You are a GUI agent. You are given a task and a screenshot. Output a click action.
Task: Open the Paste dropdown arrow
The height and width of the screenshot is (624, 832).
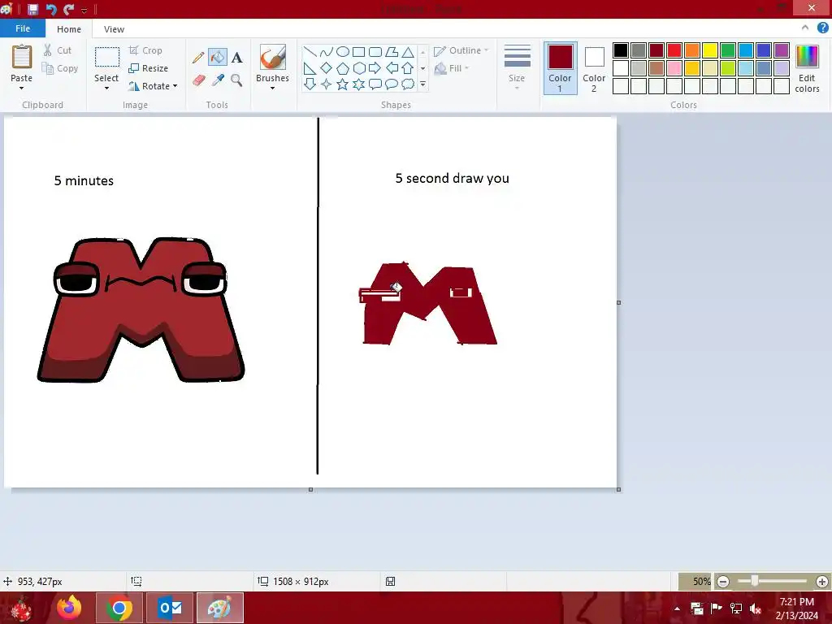pyautogui.click(x=21, y=88)
